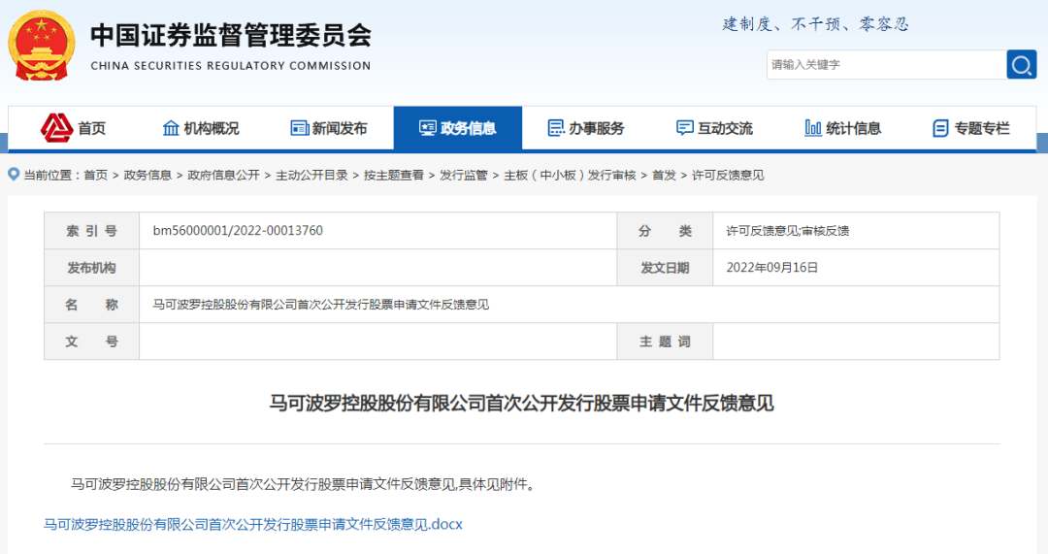Download the 马可波罗 feedback .docx attachment

click(x=253, y=524)
